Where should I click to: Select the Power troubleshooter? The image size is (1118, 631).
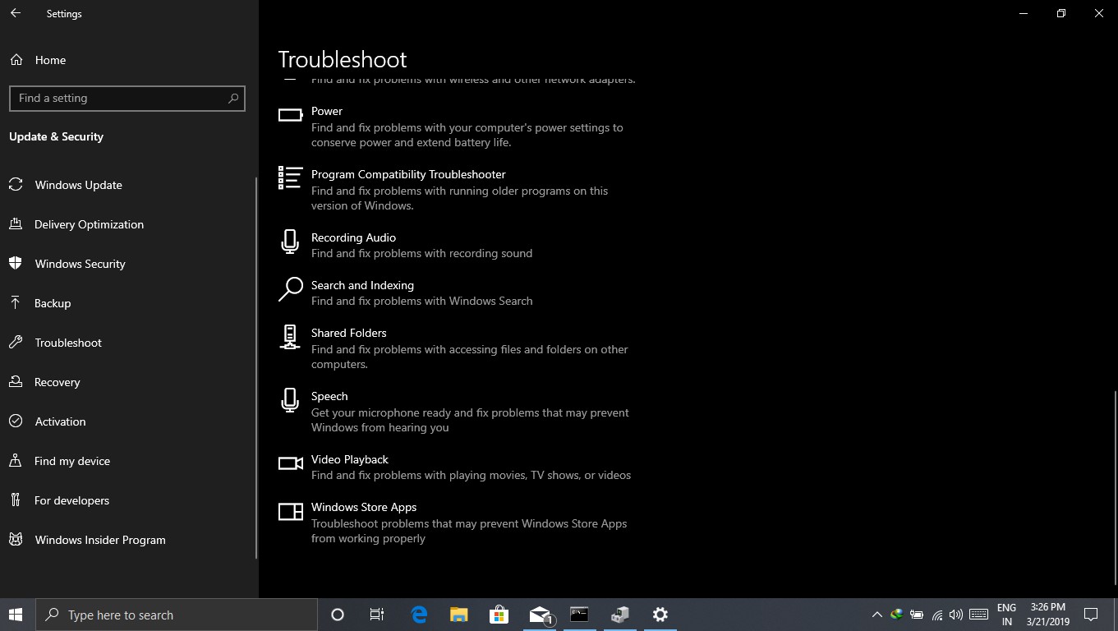click(458, 127)
